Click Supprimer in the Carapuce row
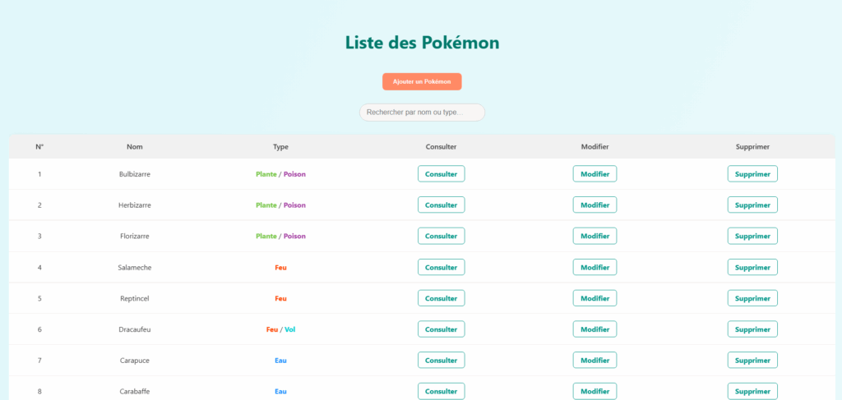The height and width of the screenshot is (400, 842). click(x=752, y=361)
